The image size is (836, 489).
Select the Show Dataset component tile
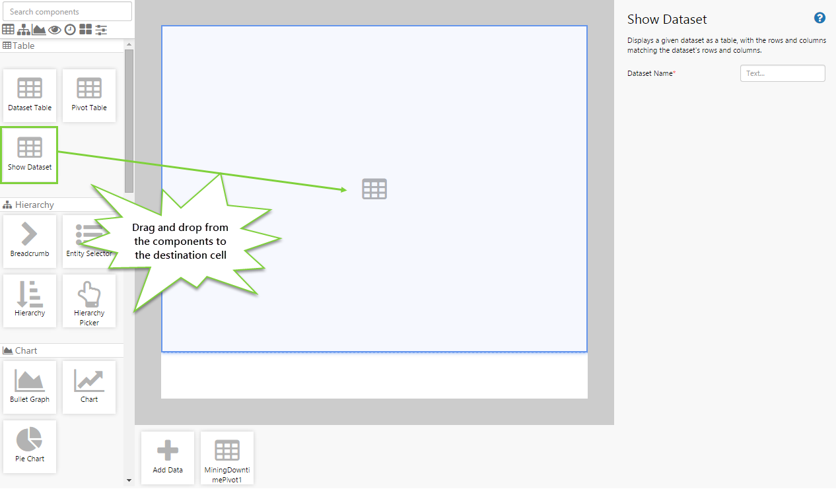[x=30, y=155]
